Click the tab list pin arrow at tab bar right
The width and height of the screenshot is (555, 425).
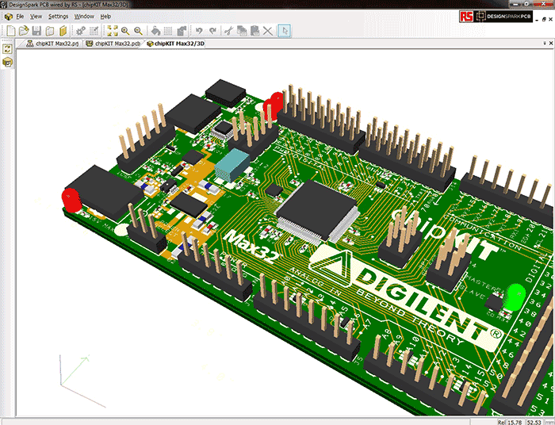click(545, 43)
